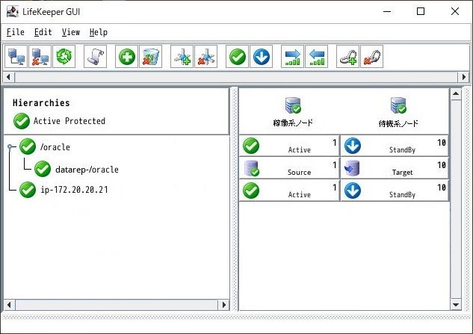The width and height of the screenshot is (473, 334).
Task: Click the "Active Protected" status text
Action: [x=69, y=121]
